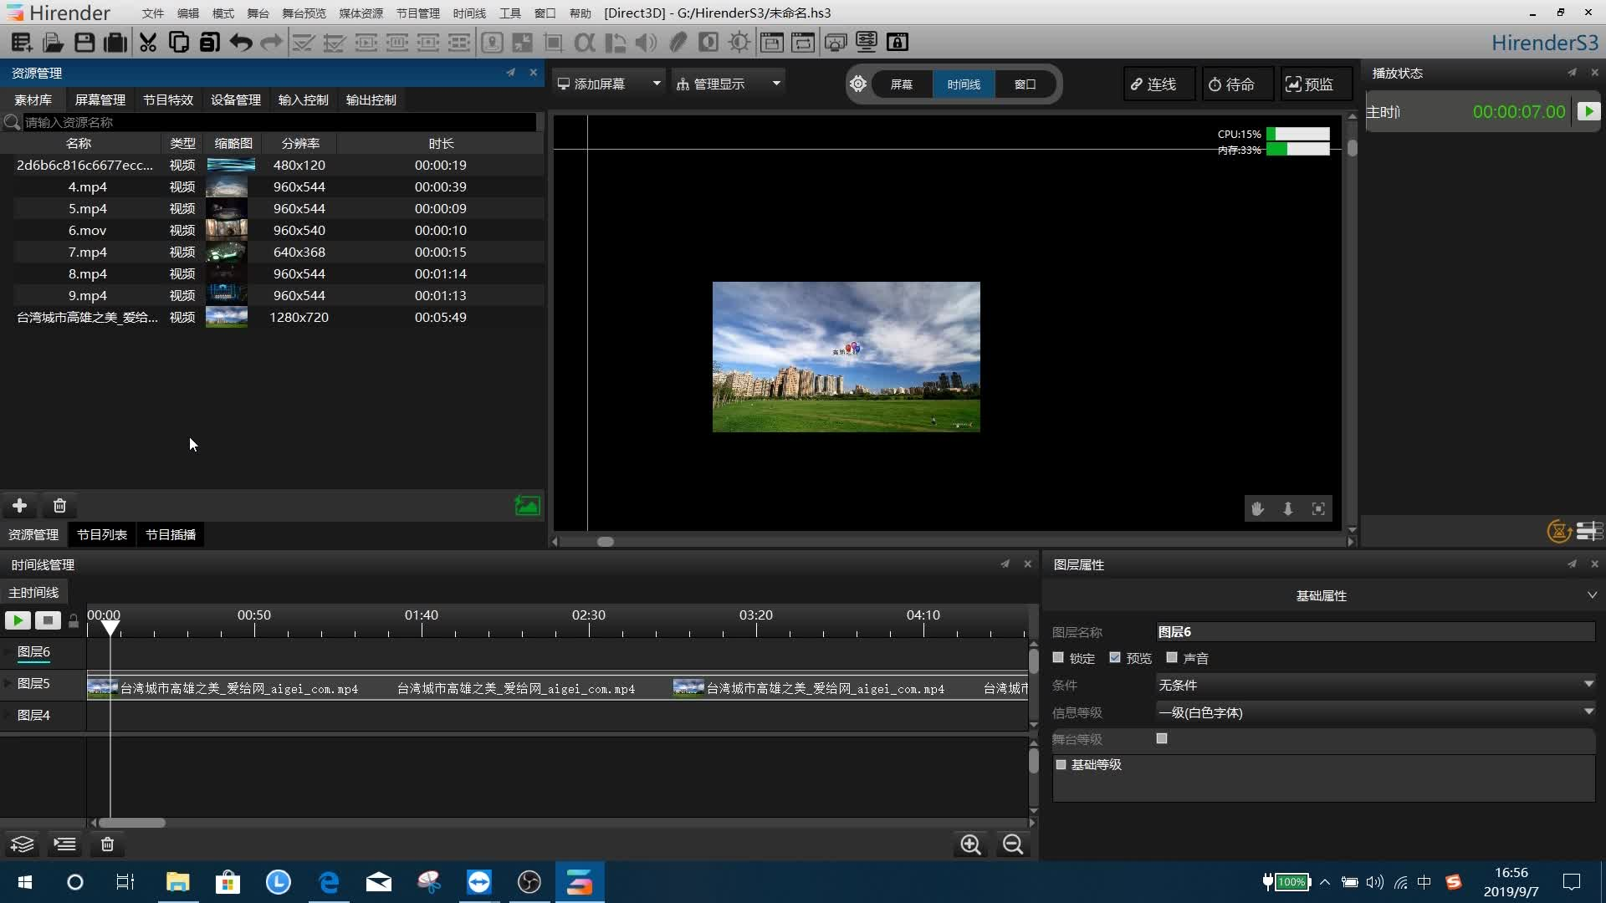Toggle the timeline lock icon
This screenshot has width=1606, height=903.
pos(74,620)
